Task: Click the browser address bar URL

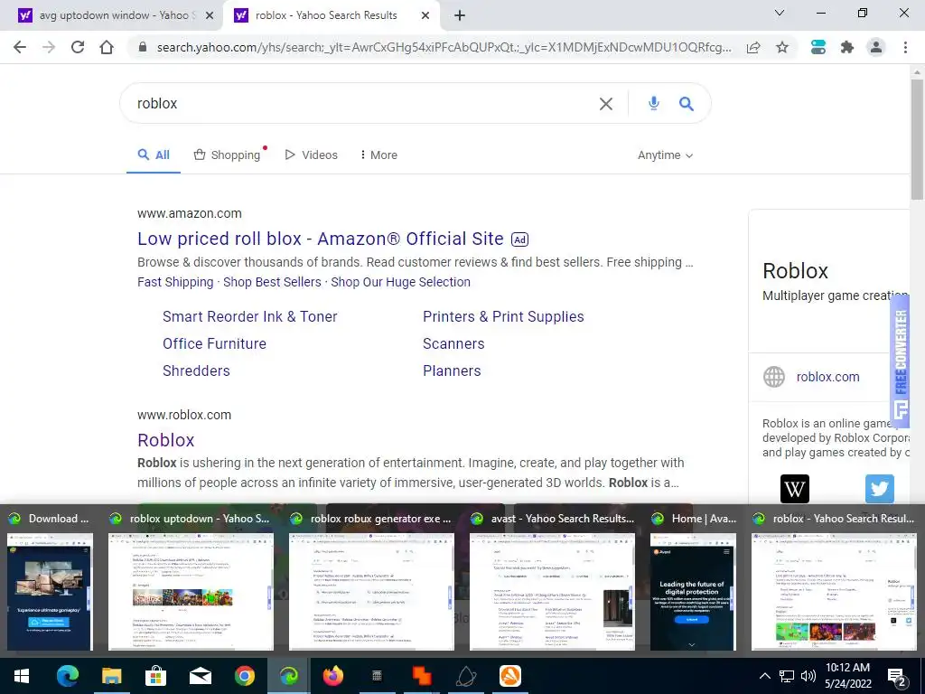Action: (444, 47)
